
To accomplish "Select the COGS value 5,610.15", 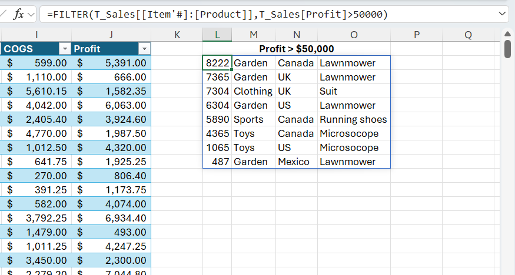I will click(36, 91).
